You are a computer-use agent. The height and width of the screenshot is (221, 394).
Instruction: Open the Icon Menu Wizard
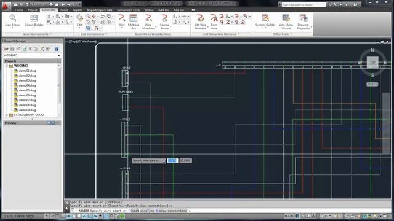(x=286, y=22)
